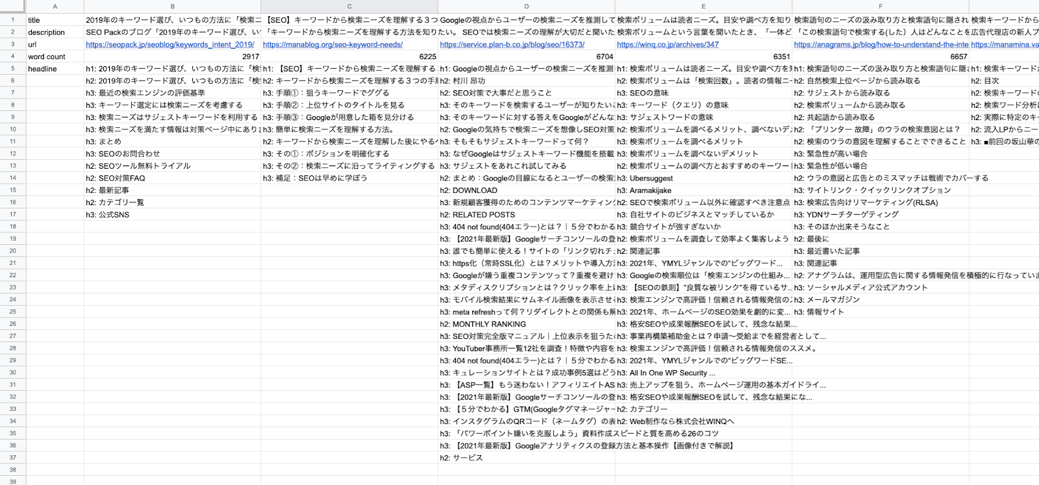Select cell "h3: SEOの意味"
This screenshot has width=1039, height=485.
point(703,93)
